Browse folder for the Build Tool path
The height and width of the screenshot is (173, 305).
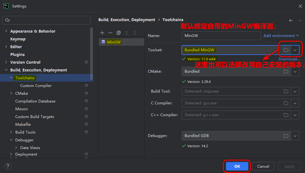tap(286, 91)
